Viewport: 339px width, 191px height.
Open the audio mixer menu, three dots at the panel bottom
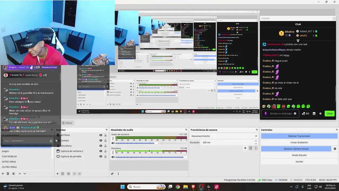coord(118,174)
